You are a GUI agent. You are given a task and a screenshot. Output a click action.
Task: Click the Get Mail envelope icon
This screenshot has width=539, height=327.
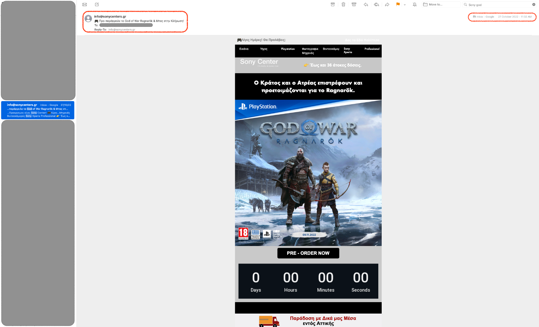click(x=85, y=5)
